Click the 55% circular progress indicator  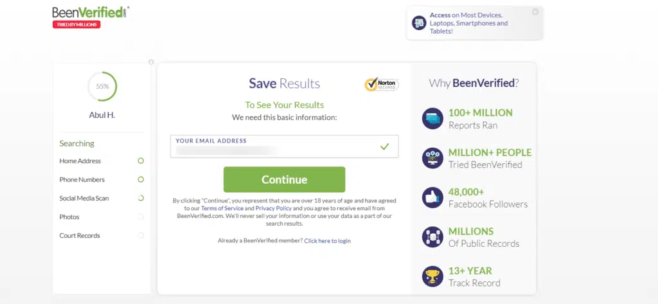point(102,86)
